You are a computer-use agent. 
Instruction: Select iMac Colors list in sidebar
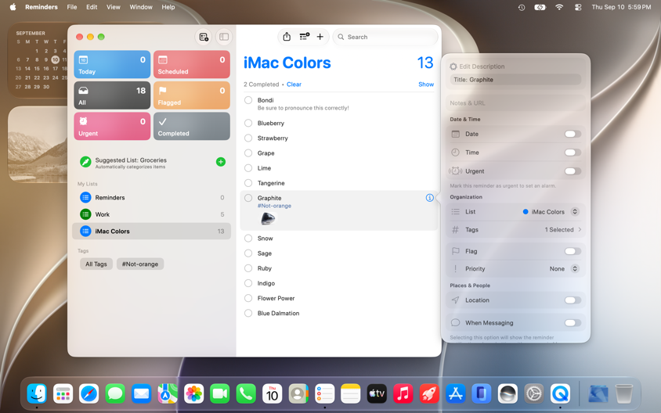(152, 231)
